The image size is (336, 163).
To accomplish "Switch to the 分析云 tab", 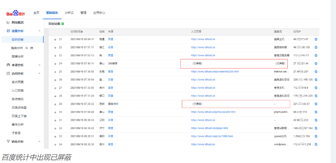I will point(69,13).
